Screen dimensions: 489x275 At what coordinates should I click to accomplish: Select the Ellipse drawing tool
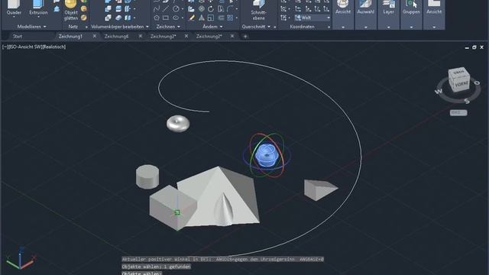[x=176, y=18]
